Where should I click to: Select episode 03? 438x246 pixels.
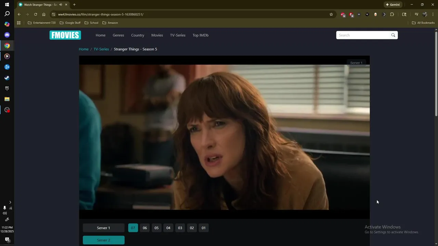coord(180,228)
